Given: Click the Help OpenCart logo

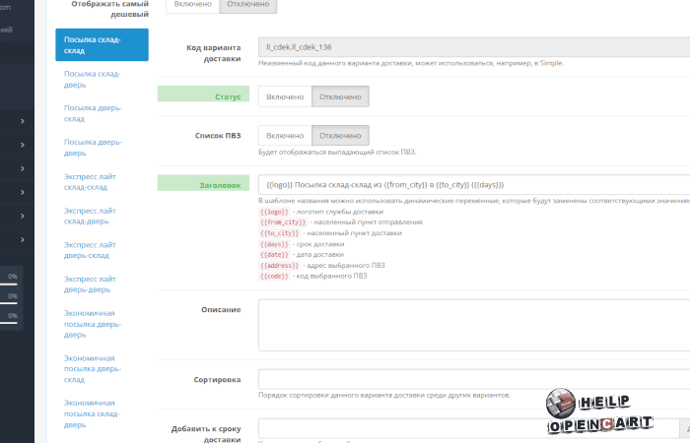Looking at the screenshot, I should [600, 413].
